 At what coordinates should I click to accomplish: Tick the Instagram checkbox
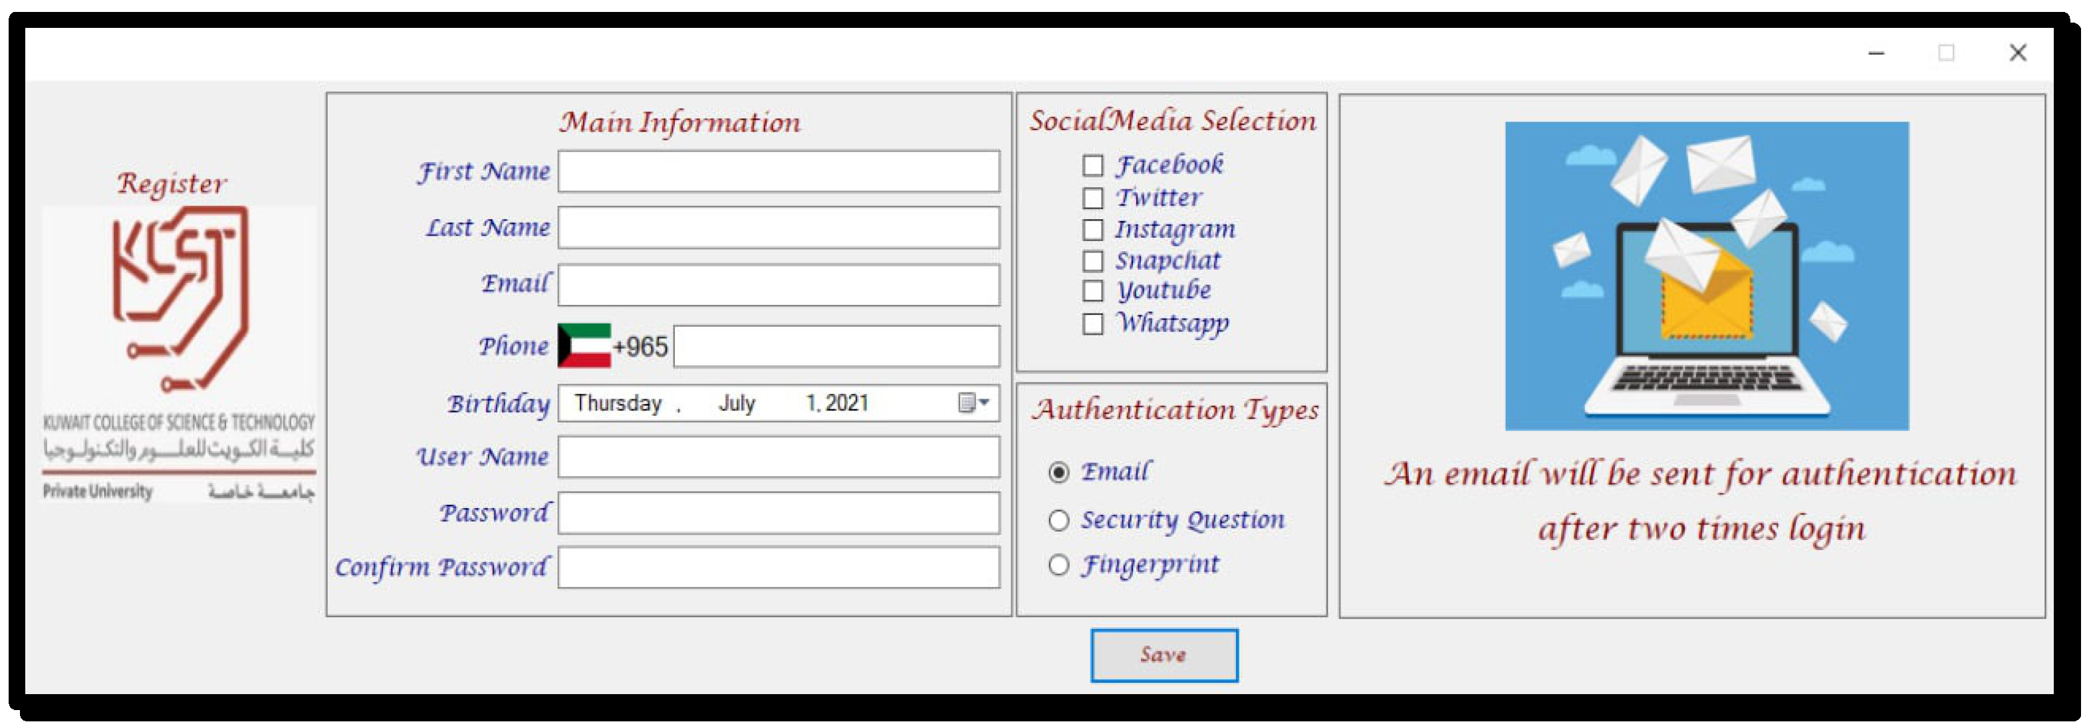[x=1092, y=229]
